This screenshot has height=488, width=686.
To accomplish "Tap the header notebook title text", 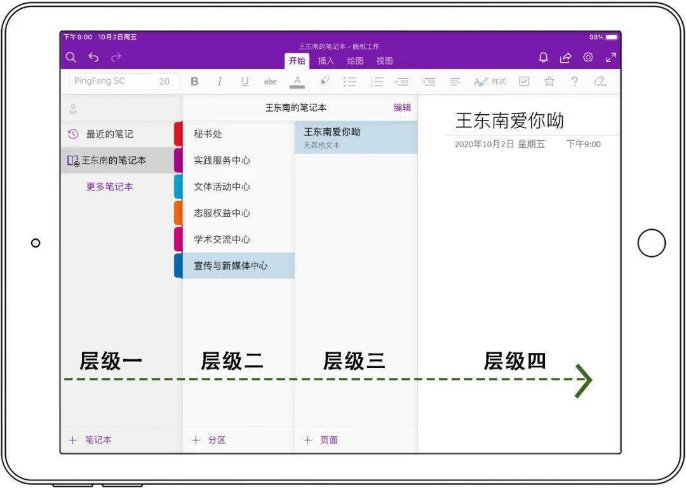I will 296,108.
